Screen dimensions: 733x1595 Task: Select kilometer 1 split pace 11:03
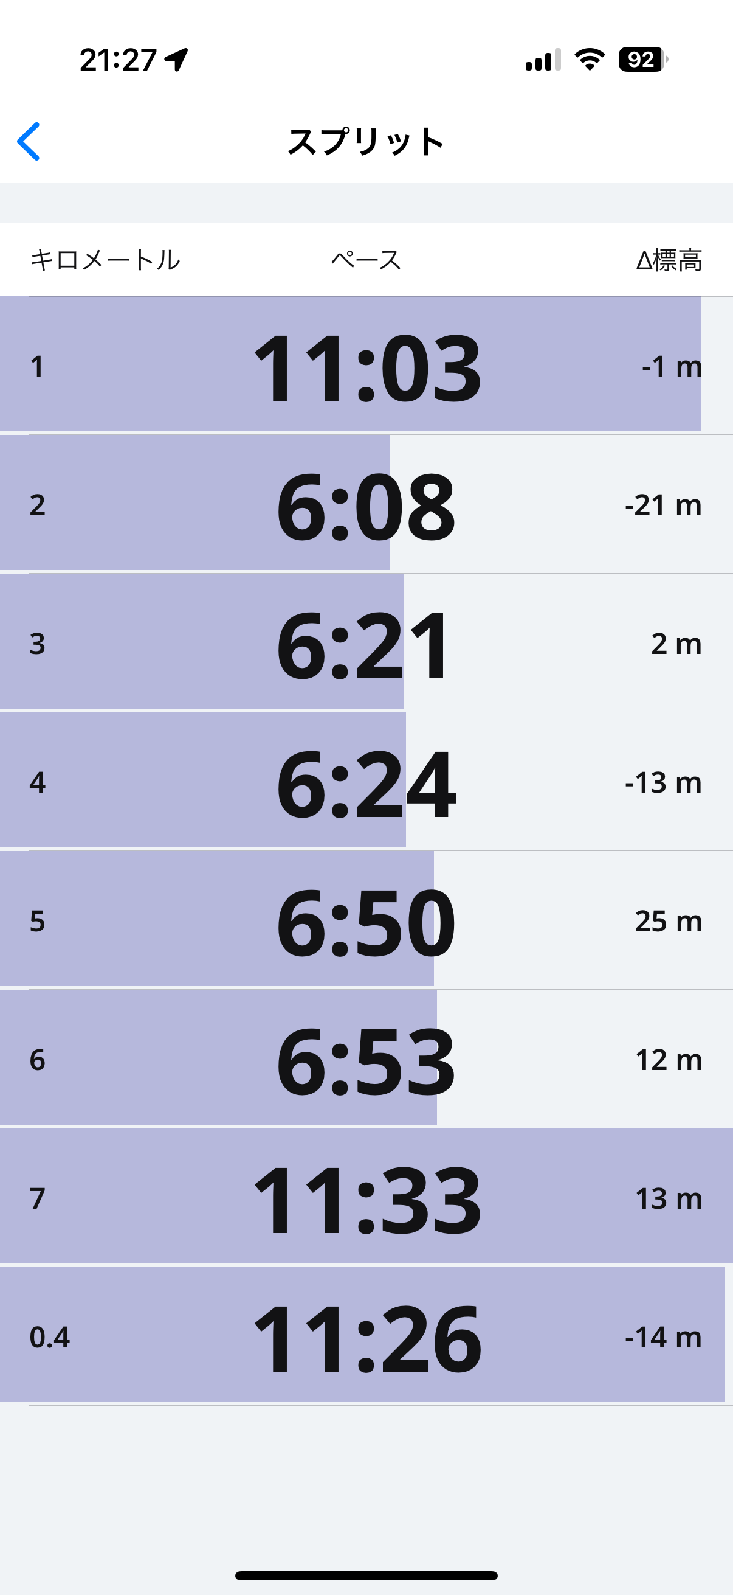point(366,367)
